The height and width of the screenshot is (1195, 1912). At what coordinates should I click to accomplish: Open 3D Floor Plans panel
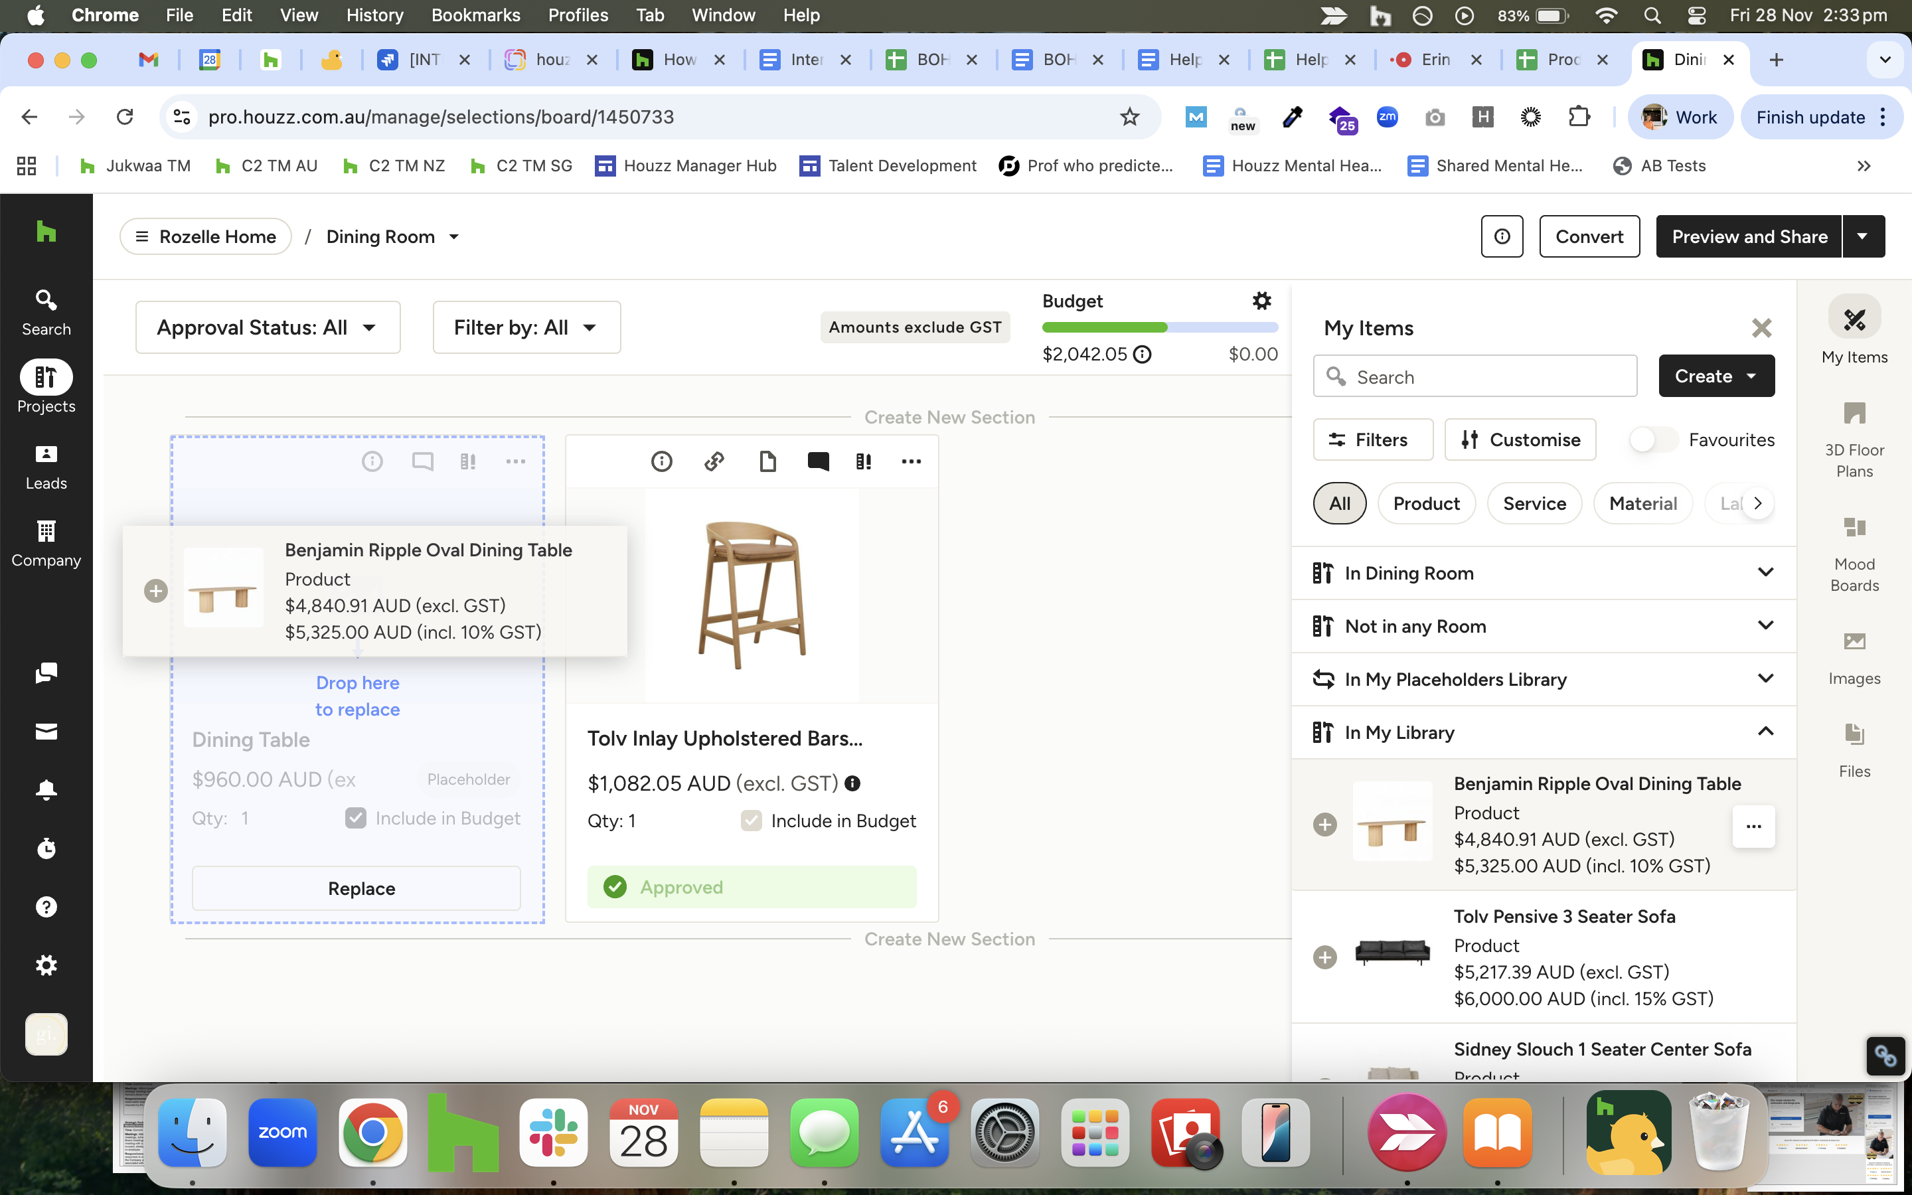point(1854,440)
